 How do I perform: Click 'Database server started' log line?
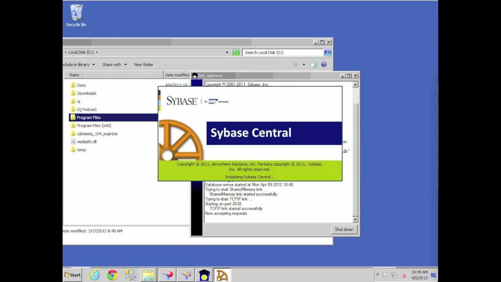tap(249, 184)
